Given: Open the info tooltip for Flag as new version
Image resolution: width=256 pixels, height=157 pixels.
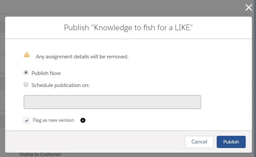Looking at the screenshot, I should click(83, 120).
